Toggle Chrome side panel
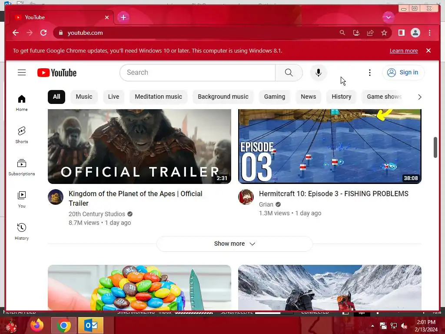This screenshot has height=334, width=445. [401, 33]
